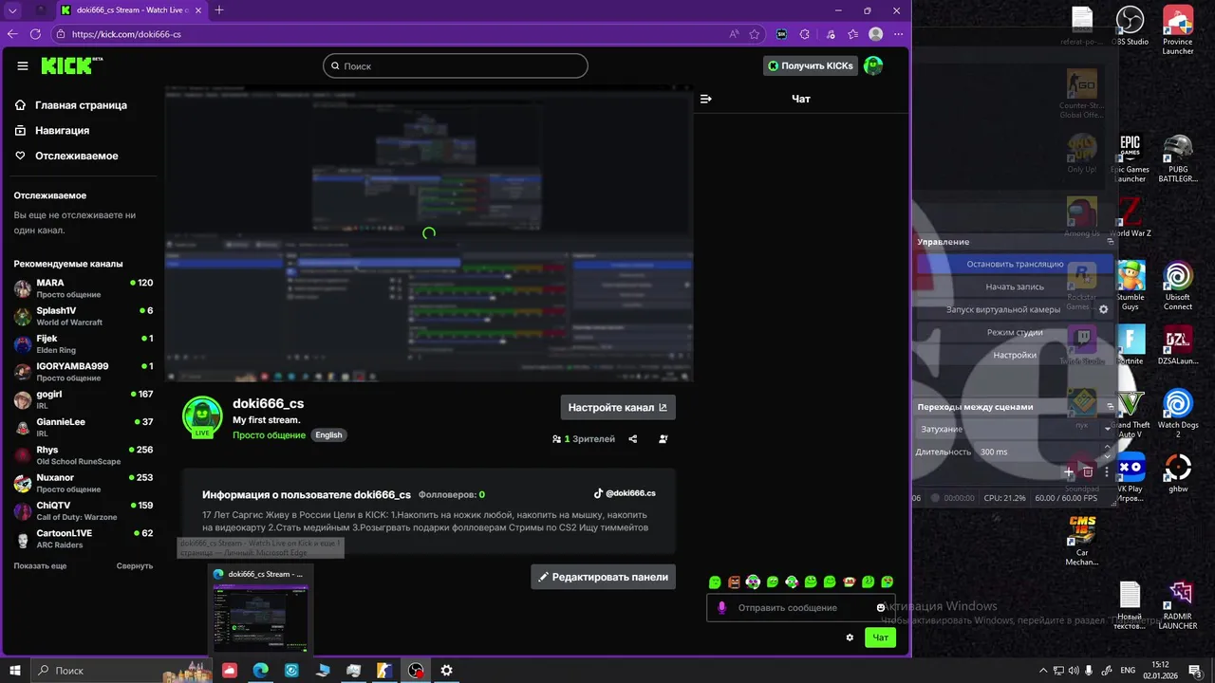Increase duration with spinner up arrow in OBS

tap(1107, 448)
